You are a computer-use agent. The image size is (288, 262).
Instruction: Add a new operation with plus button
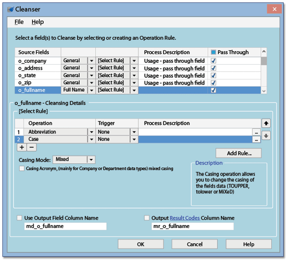point(22,147)
